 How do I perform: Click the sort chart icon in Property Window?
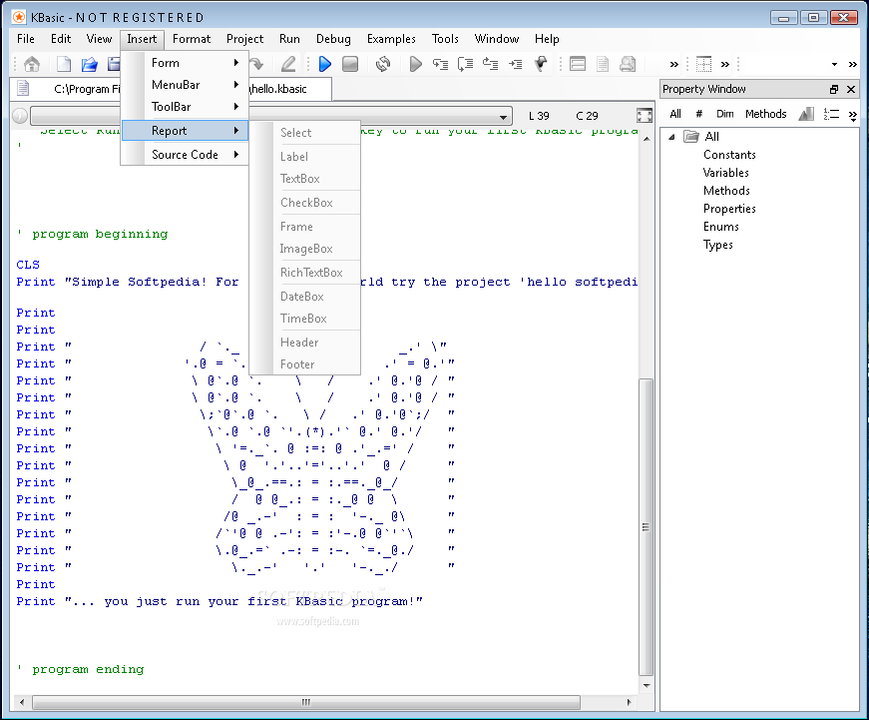pos(806,114)
